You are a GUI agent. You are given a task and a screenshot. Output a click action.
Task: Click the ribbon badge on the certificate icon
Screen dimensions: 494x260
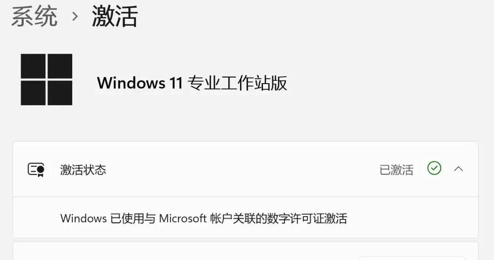click(x=40, y=171)
